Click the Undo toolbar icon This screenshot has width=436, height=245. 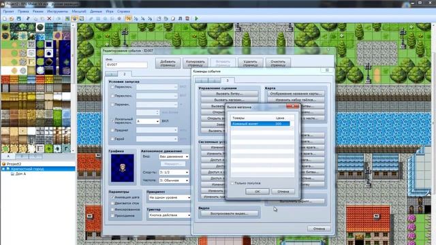(x=59, y=18)
